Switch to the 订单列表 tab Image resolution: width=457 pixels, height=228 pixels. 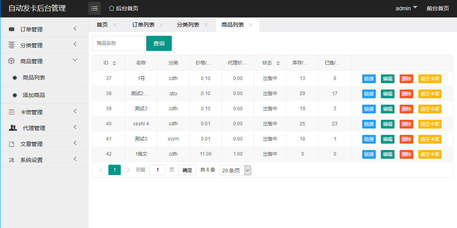143,25
